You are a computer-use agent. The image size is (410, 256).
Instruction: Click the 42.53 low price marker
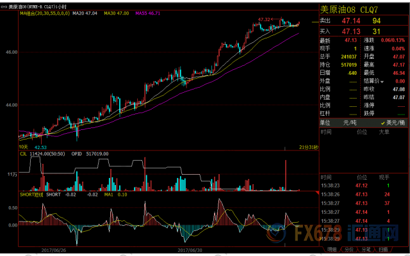tap(41, 147)
